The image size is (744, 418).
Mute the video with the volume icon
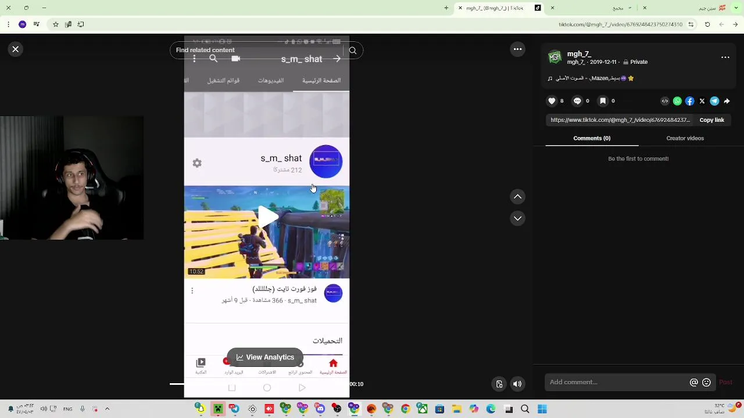tap(517, 384)
